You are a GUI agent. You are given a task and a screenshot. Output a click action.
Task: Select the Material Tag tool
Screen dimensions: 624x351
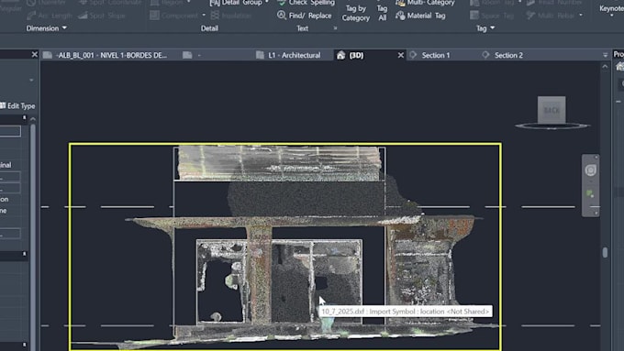pyautogui.click(x=420, y=16)
